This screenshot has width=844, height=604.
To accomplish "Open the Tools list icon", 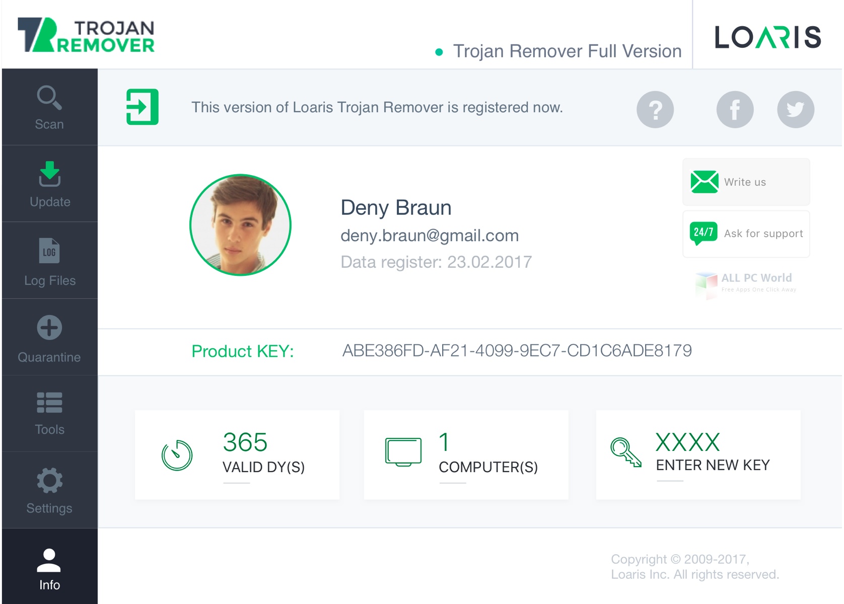I will 49,403.
